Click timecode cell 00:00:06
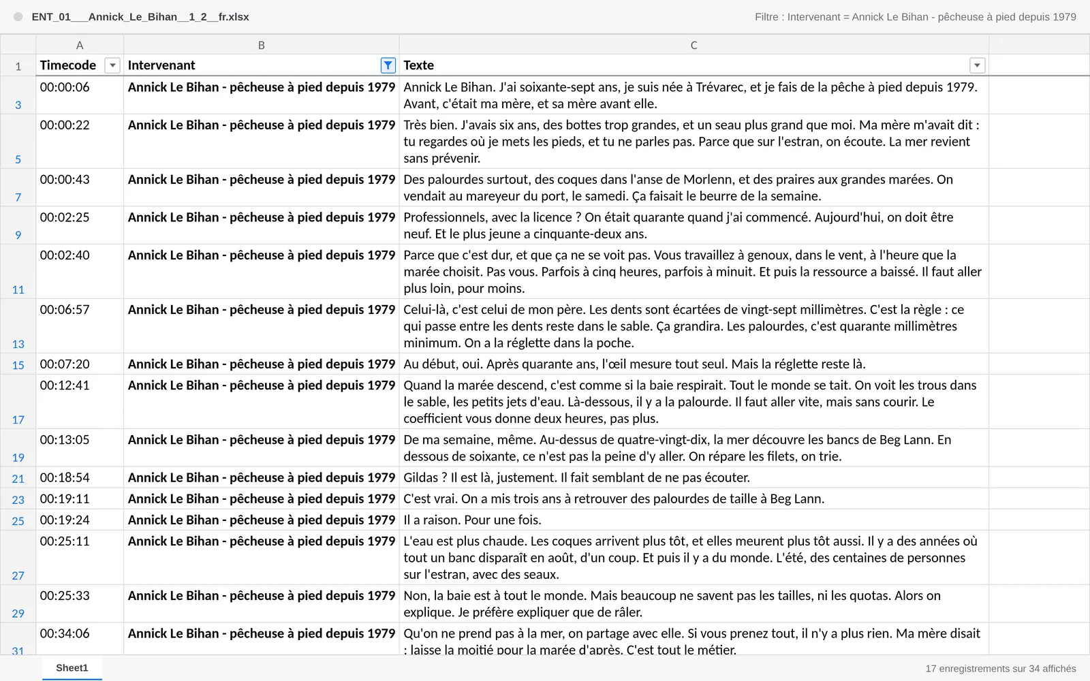This screenshot has height=681, width=1090. (80, 95)
